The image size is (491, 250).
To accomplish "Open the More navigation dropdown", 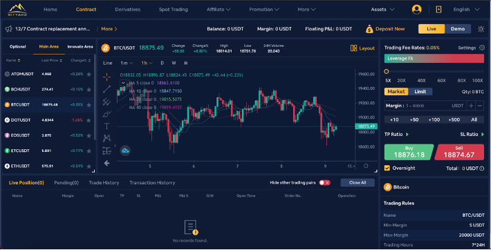I will pyautogui.click(x=306, y=10).
